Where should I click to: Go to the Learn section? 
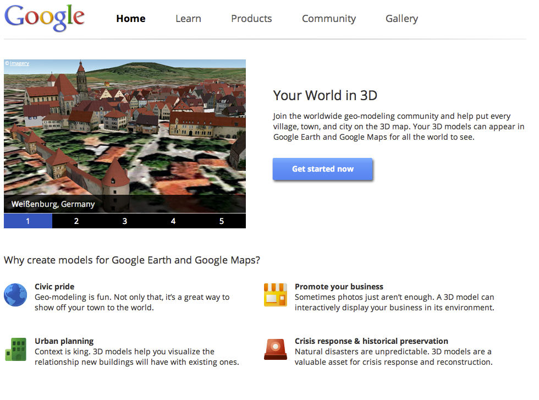pos(188,19)
